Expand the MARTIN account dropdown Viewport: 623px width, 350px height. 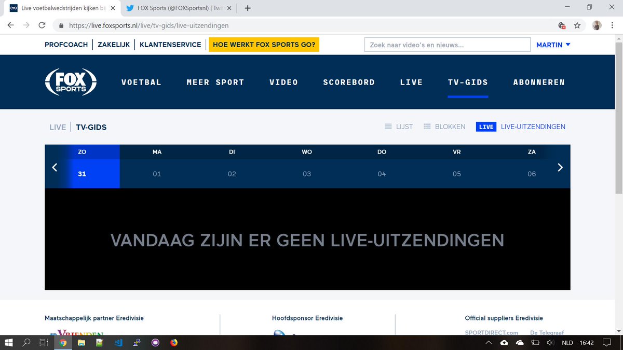pos(553,45)
